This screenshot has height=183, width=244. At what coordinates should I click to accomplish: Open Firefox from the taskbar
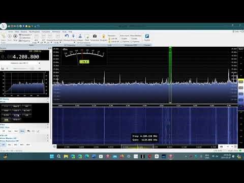(121, 157)
